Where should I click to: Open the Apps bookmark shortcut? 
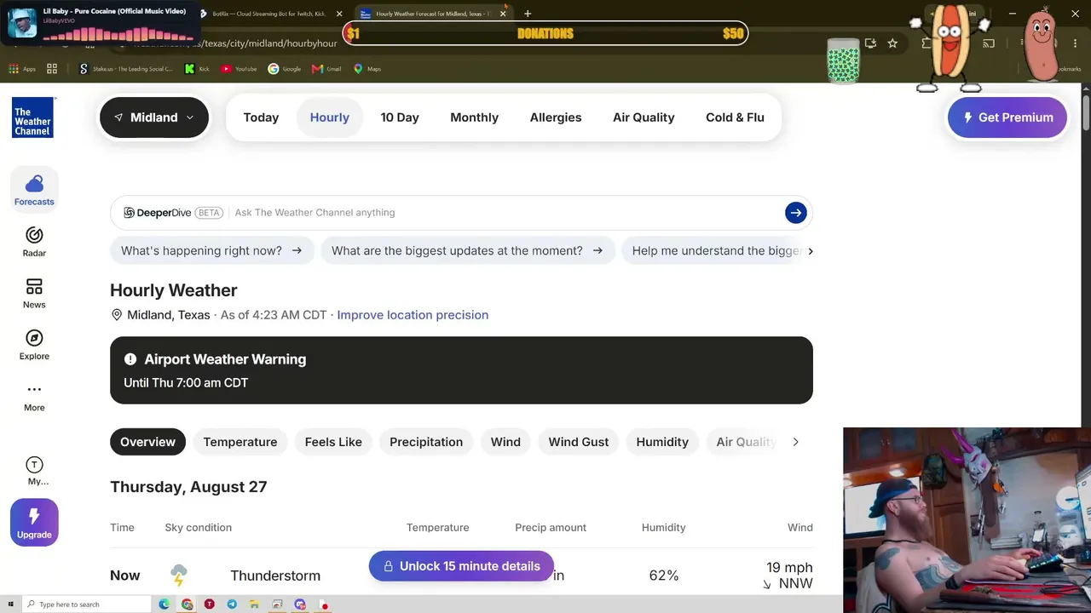click(x=23, y=69)
